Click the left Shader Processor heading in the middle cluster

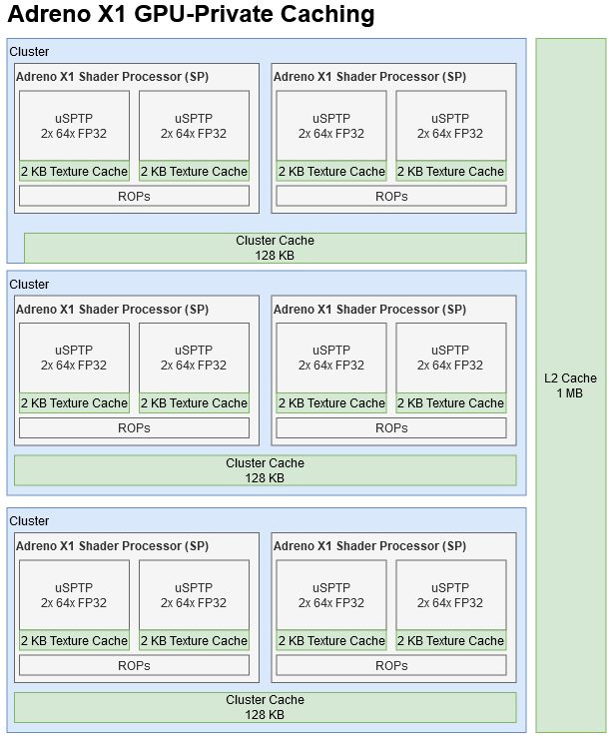coord(113,309)
